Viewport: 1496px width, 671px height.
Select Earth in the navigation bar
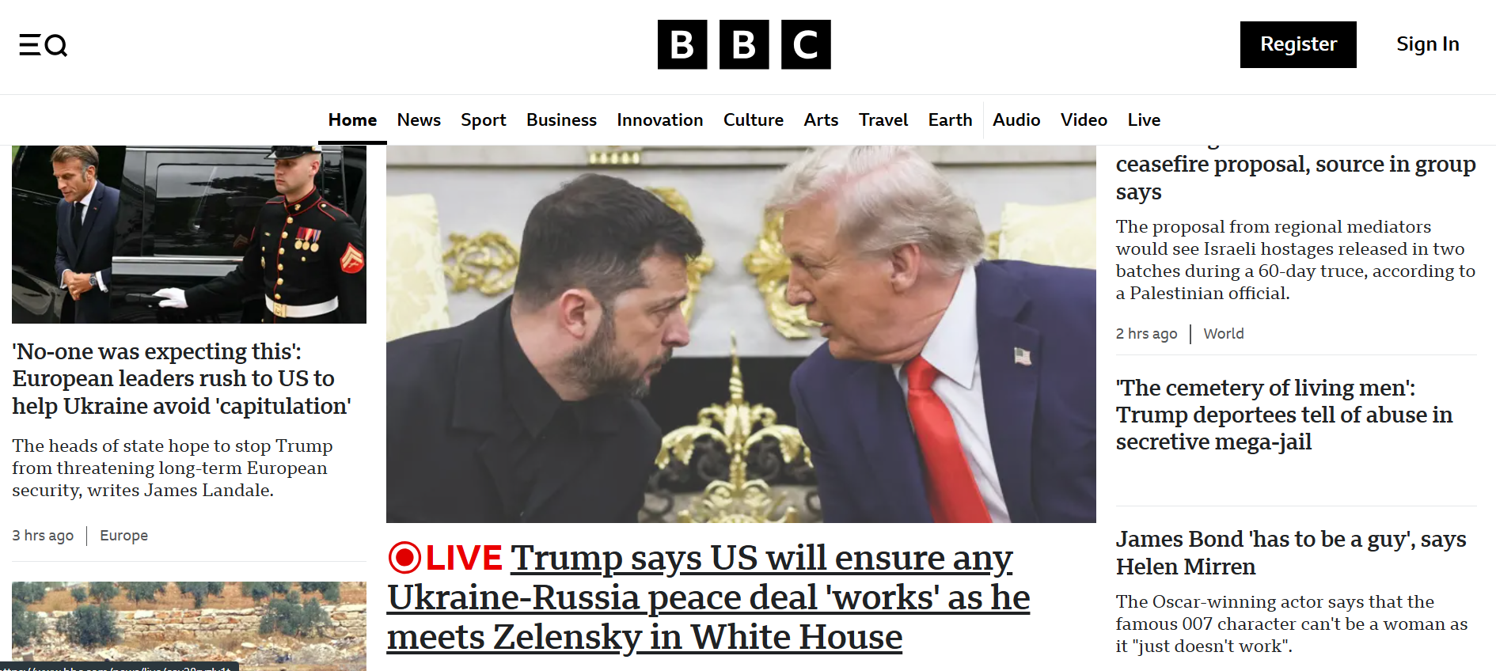(x=950, y=119)
